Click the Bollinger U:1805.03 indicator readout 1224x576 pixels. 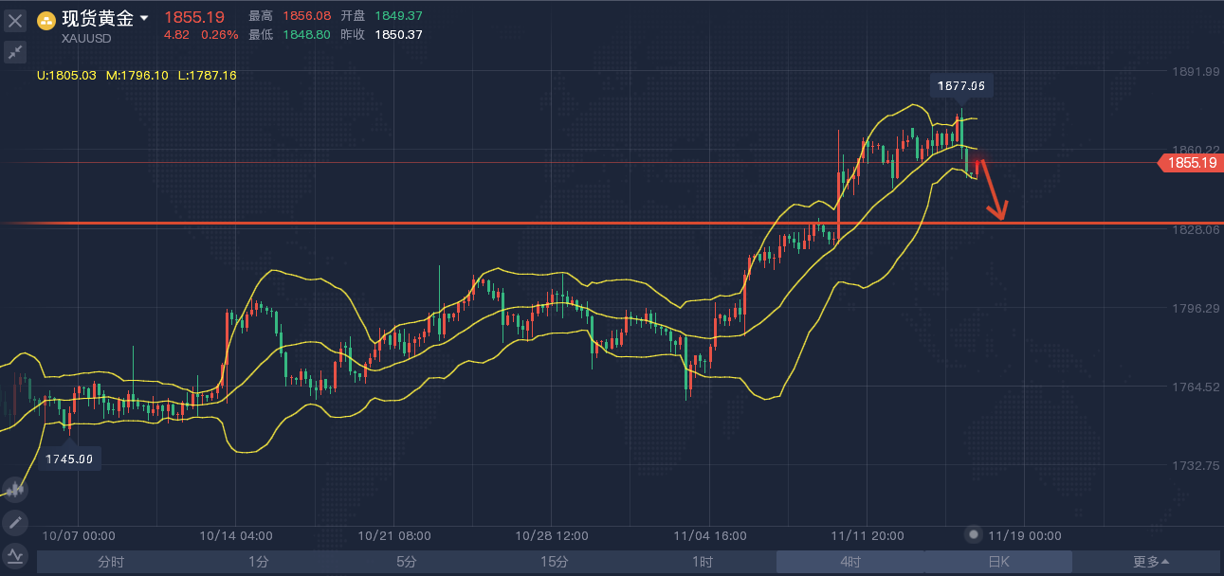coord(66,75)
